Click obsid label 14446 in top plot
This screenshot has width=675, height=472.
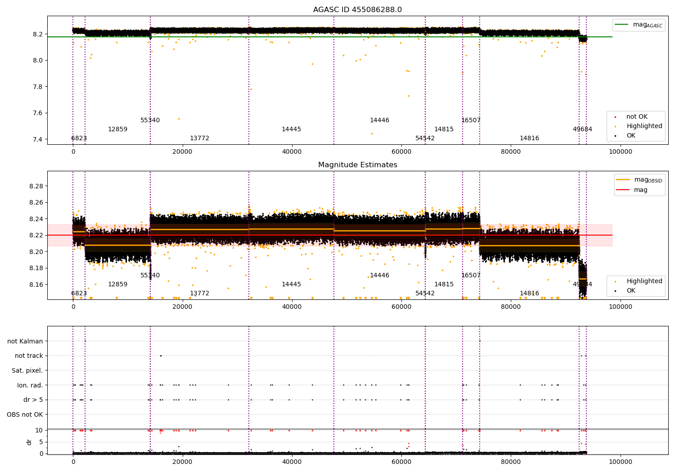(x=379, y=120)
